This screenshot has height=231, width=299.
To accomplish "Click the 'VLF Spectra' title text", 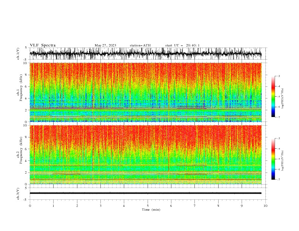I will [43, 45].
